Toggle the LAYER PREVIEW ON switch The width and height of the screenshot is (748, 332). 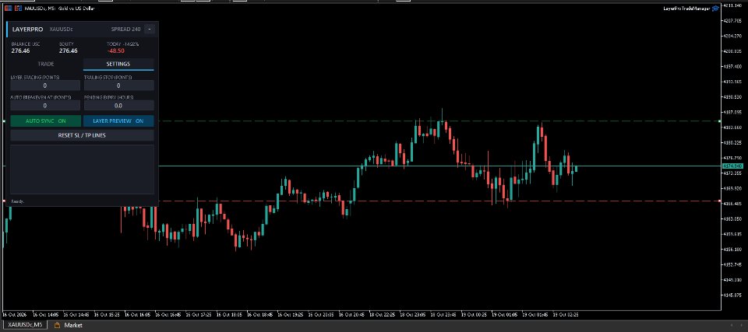click(118, 121)
